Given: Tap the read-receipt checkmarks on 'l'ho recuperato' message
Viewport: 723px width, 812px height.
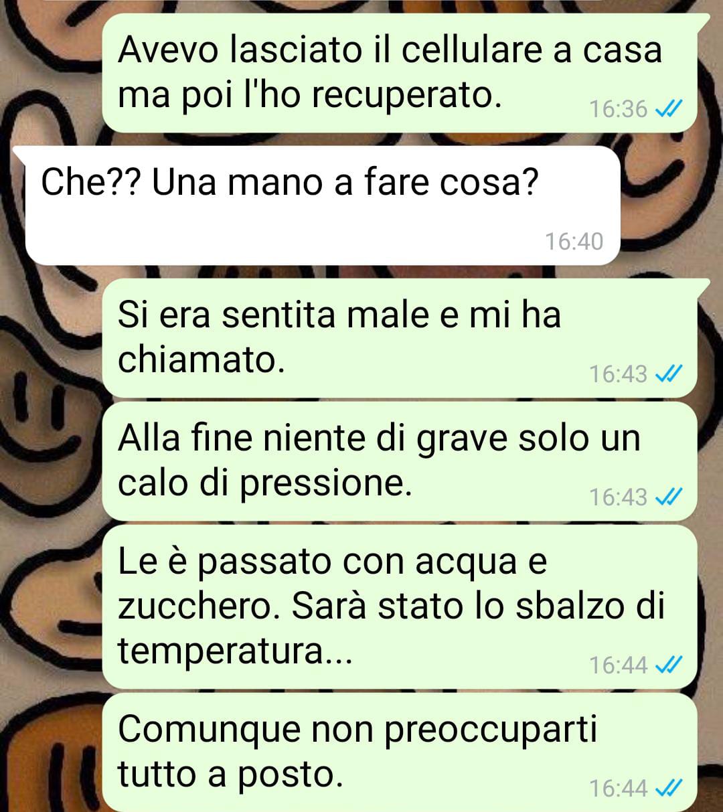Looking at the screenshot, I should (669, 108).
